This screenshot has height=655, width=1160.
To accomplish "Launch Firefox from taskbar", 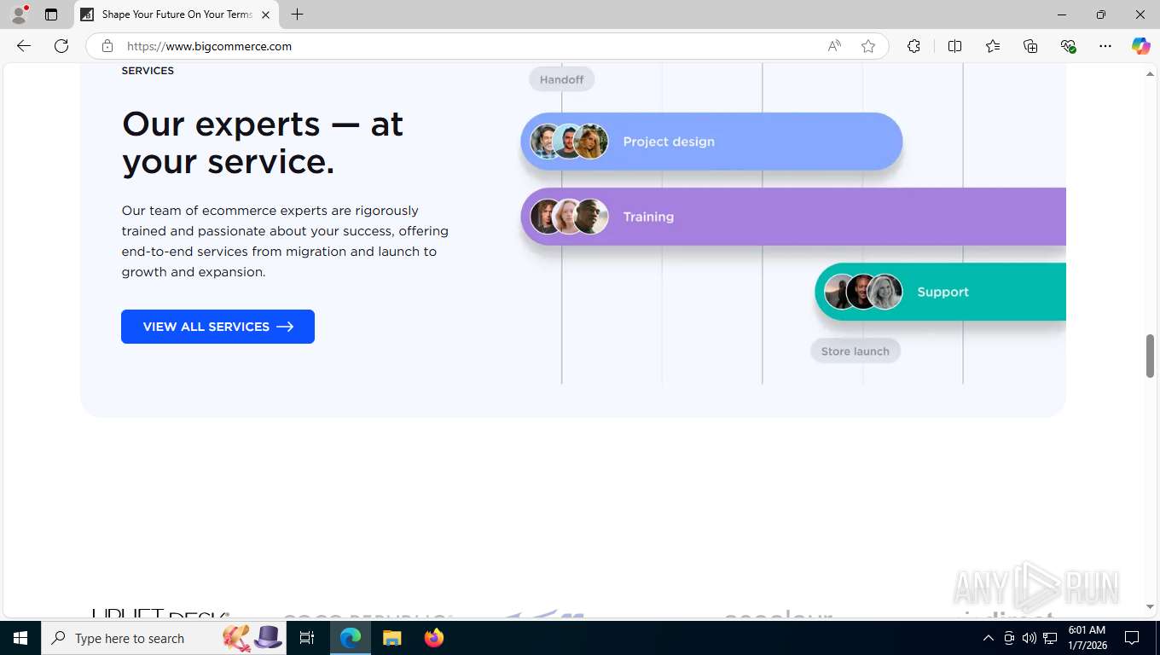I will click(434, 638).
